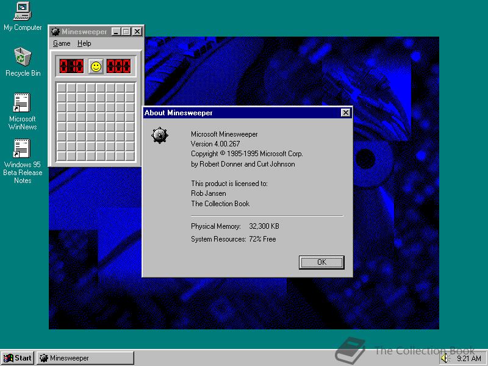488x366 pixels.
Task: Close the Minesweeper game window
Action: [x=137, y=32]
